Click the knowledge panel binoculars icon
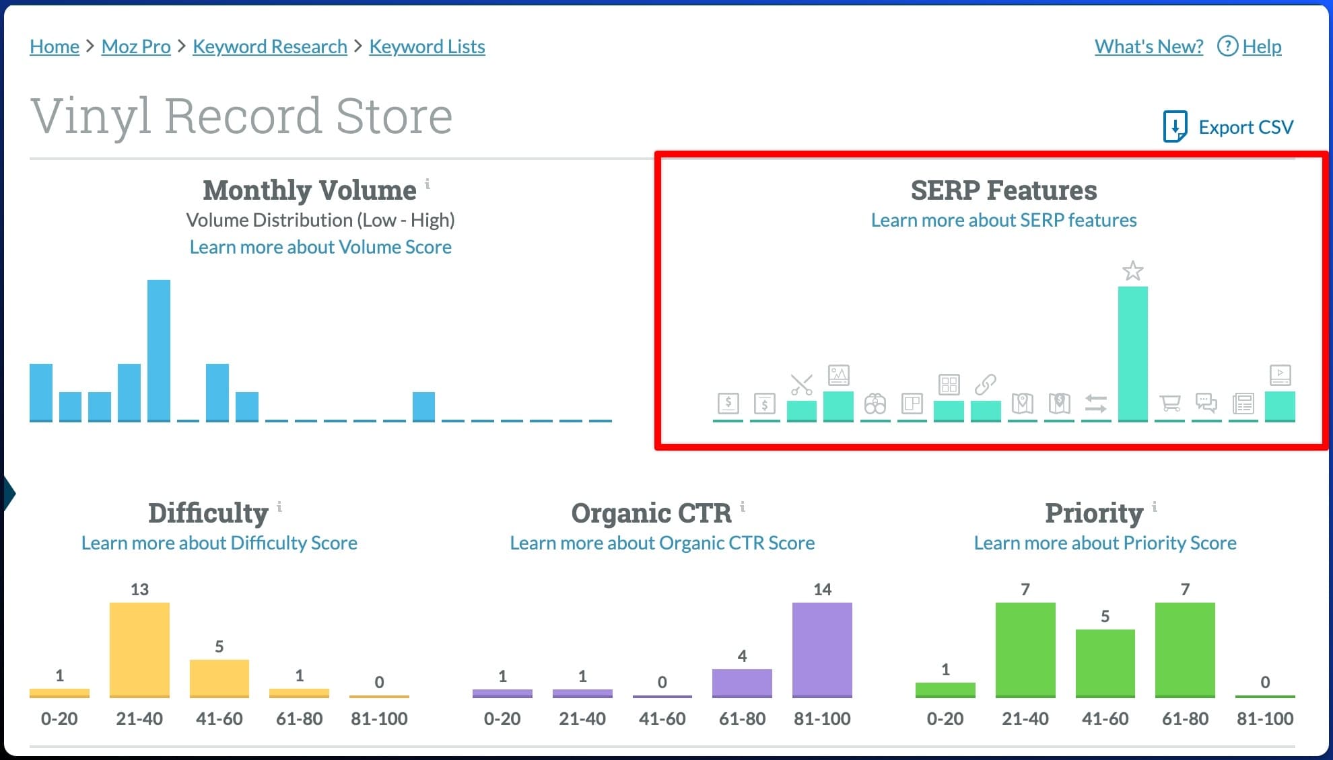This screenshot has height=760, width=1333. pos(876,404)
